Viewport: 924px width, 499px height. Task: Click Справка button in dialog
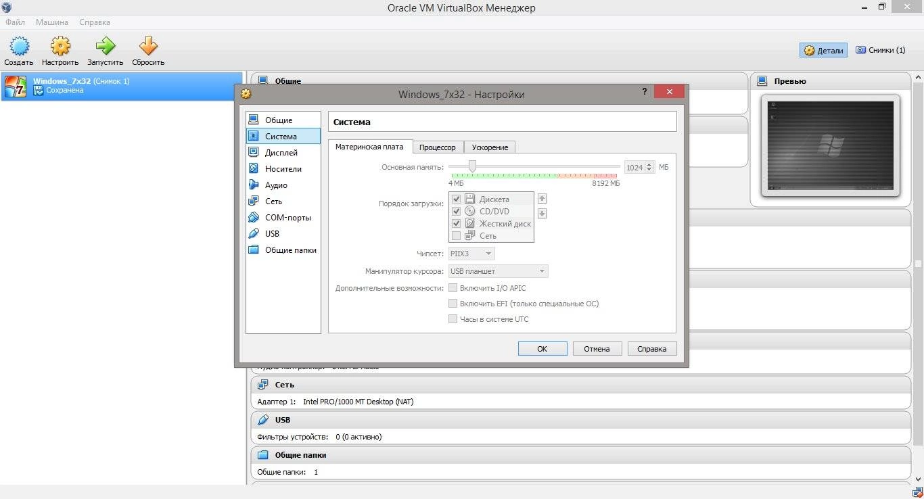[x=652, y=349]
